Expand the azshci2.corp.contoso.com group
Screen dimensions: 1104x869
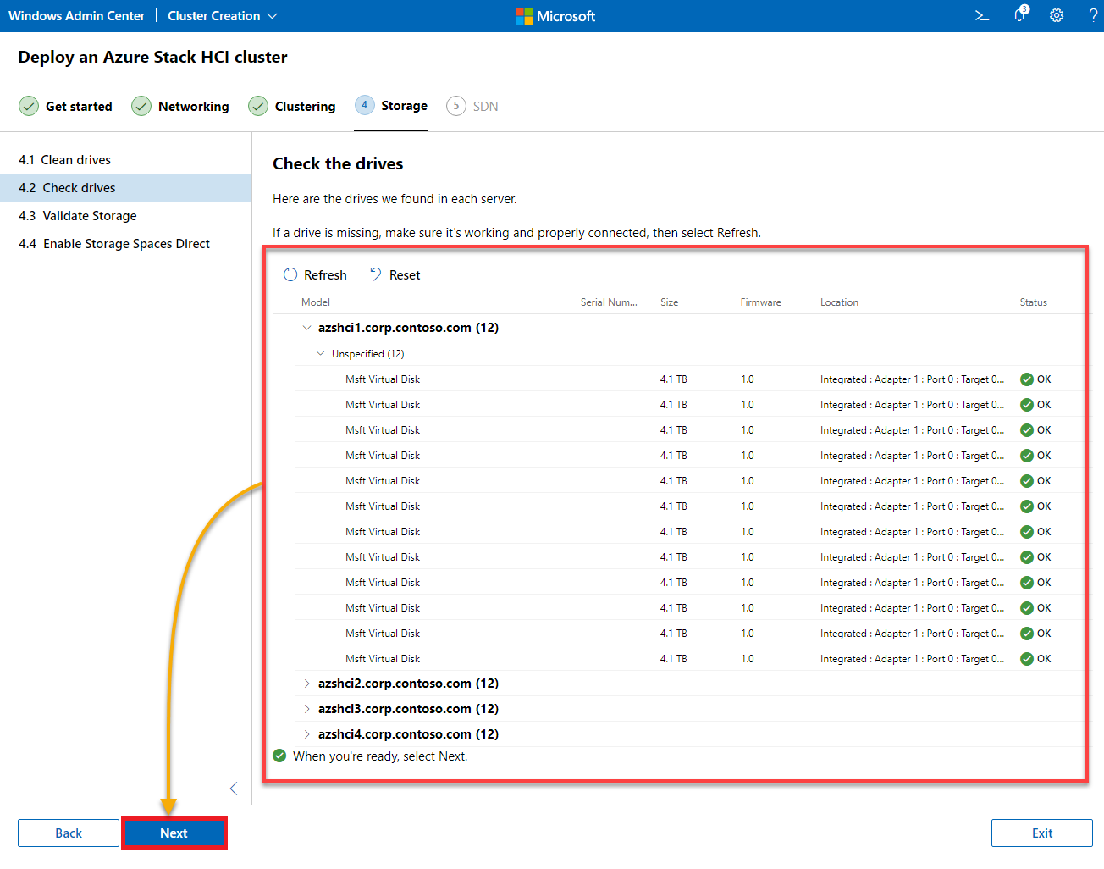pyautogui.click(x=306, y=684)
